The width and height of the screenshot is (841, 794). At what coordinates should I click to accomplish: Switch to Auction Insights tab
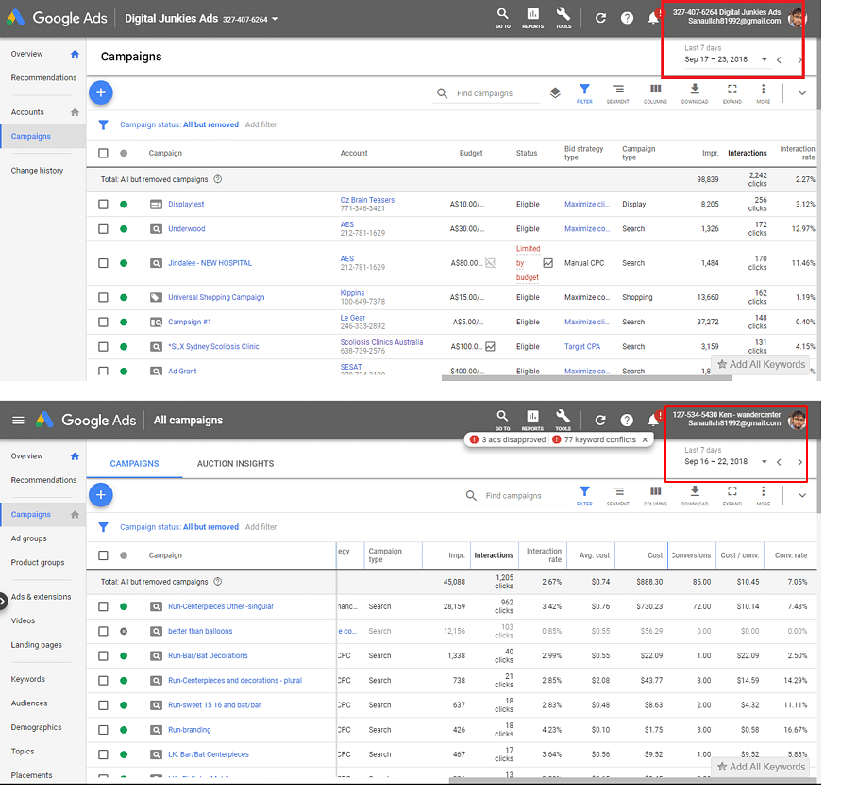pos(235,463)
